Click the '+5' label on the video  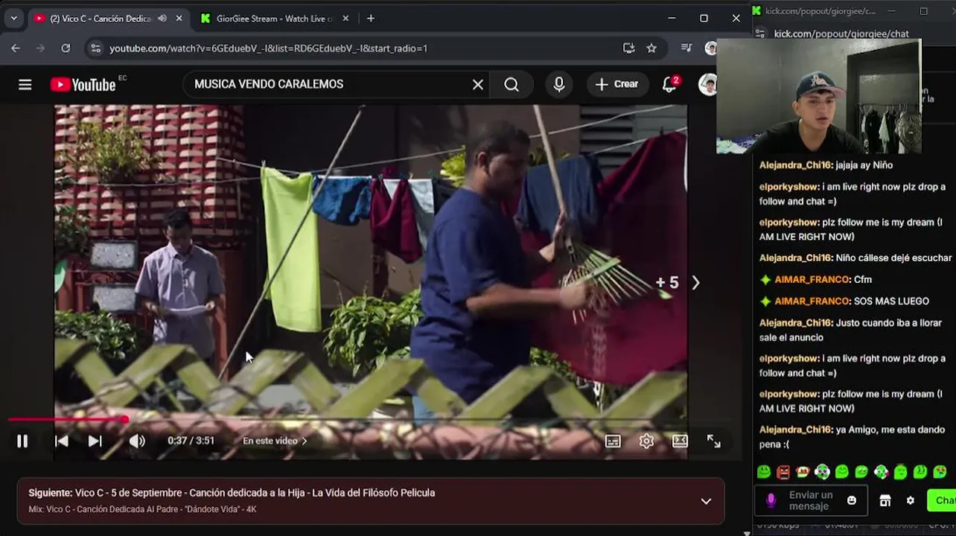pyautogui.click(x=667, y=283)
